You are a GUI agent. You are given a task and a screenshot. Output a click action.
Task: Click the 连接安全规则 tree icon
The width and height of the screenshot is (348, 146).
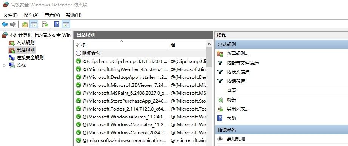12,58
